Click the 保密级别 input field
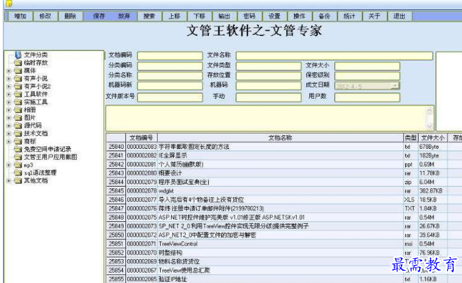Viewport: 462px width, 283px height. 367,76
